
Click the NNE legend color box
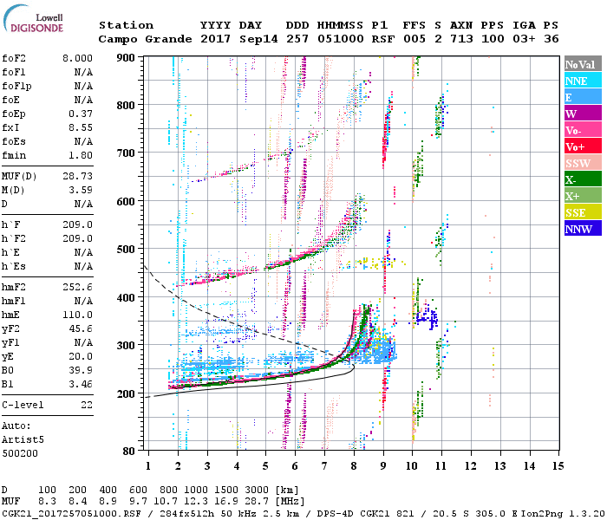583,81
